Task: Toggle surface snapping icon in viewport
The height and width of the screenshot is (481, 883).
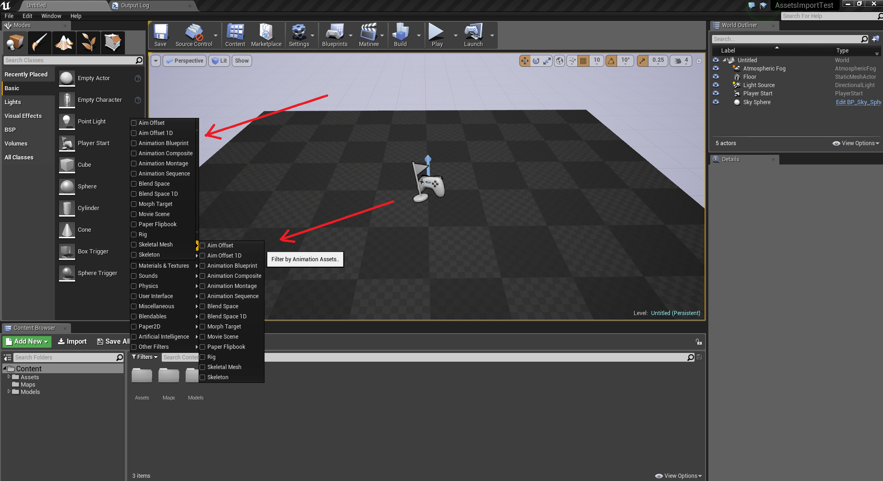Action: click(572, 61)
